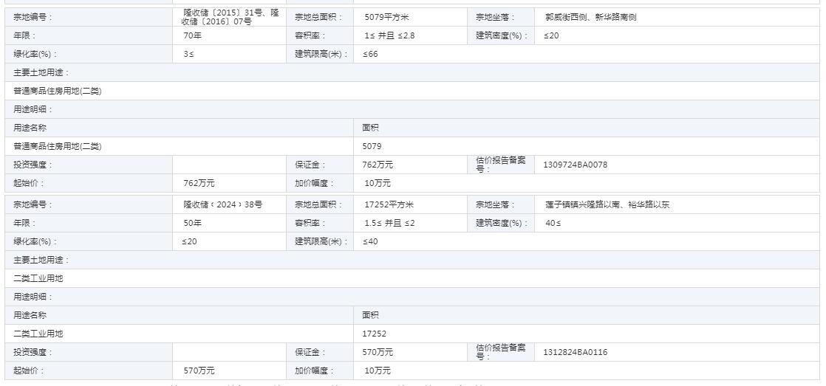This screenshot has width=826, height=386.
Task: Click location text 莲子镇镇兴隆路以南、裕华路以东
Action: (608, 204)
